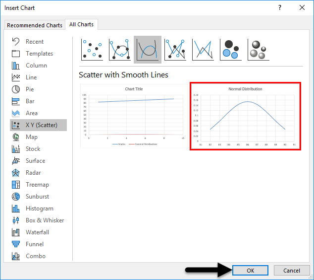
Task: Choose the Combo category label
Action: click(36, 256)
